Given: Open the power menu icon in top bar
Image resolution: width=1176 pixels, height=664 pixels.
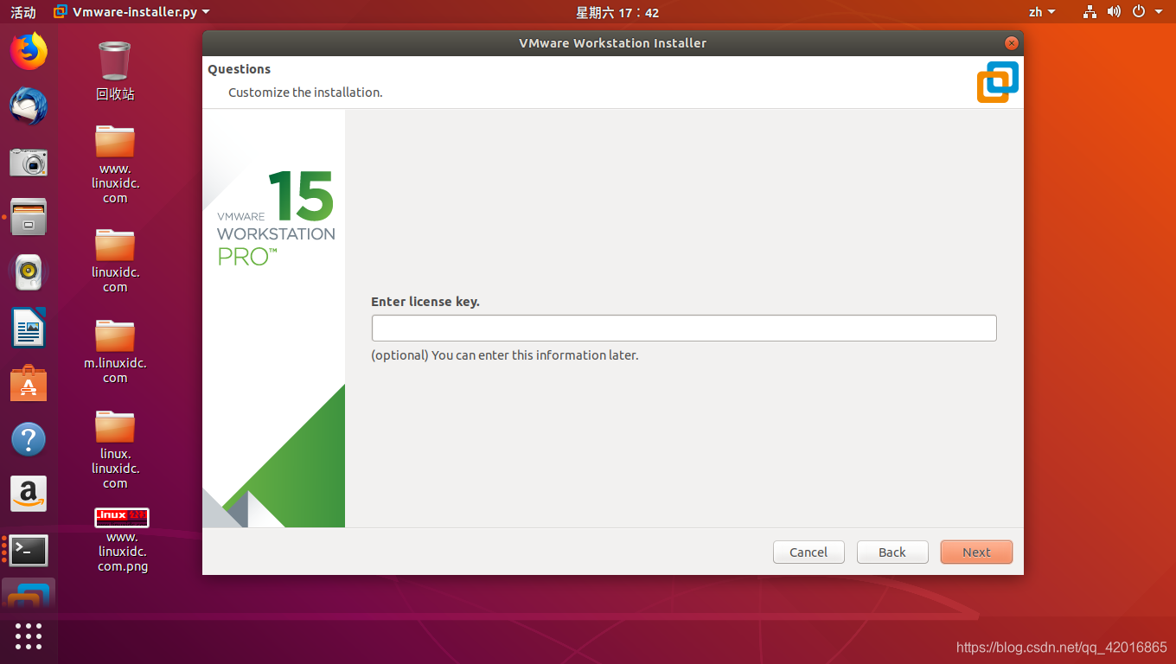Looking at the screenshot, I should [1139, 12].
